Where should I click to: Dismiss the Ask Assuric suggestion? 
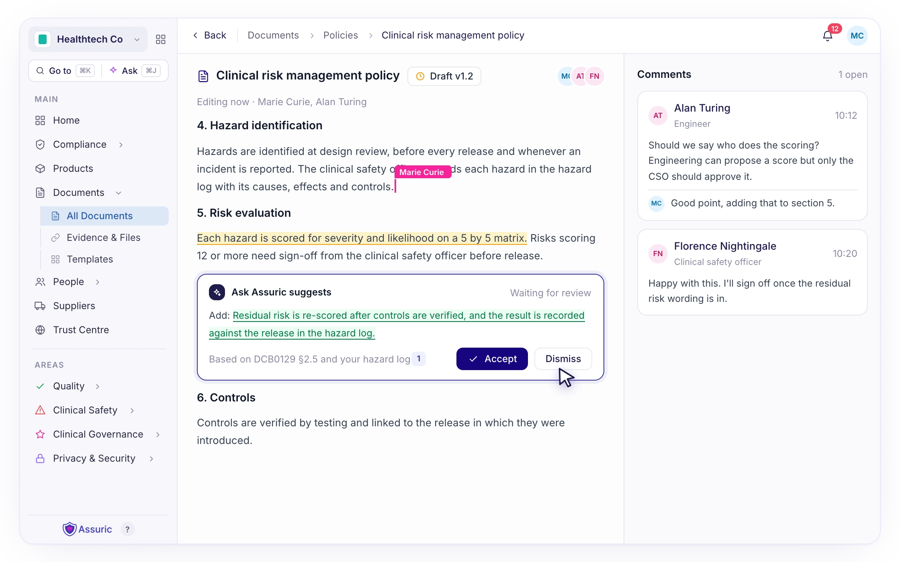tap(563, 359)
